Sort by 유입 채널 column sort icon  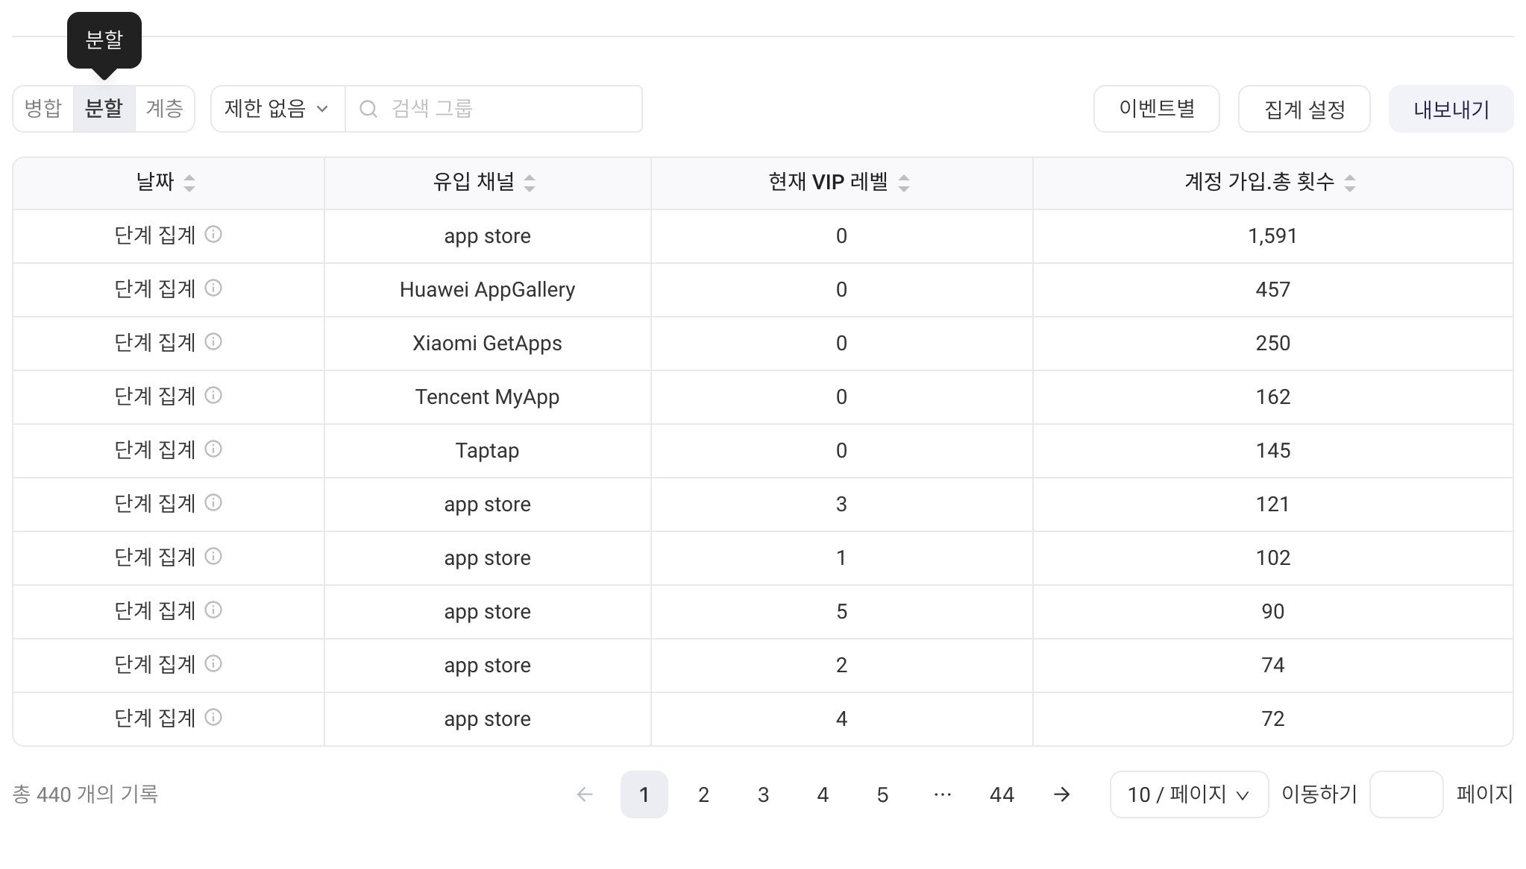click(x=530, y=183)
